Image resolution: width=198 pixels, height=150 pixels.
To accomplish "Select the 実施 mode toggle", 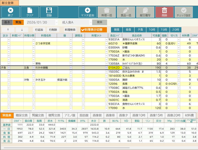I will (x=18, y=22).
